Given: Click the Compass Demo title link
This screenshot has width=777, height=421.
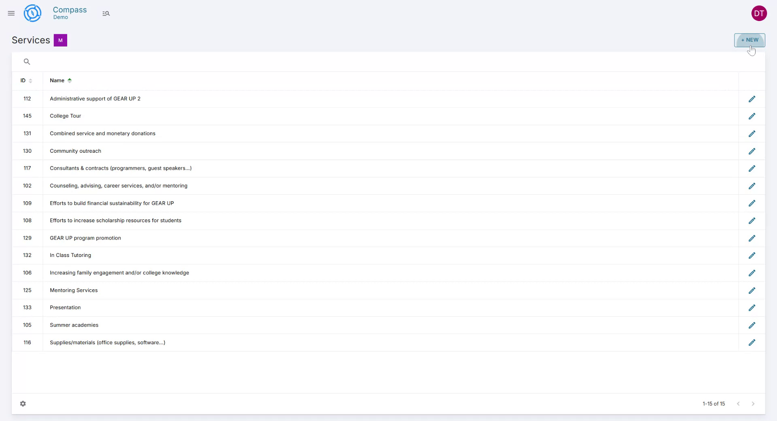Looking at the screenshot, I should (x=70, y=13).
